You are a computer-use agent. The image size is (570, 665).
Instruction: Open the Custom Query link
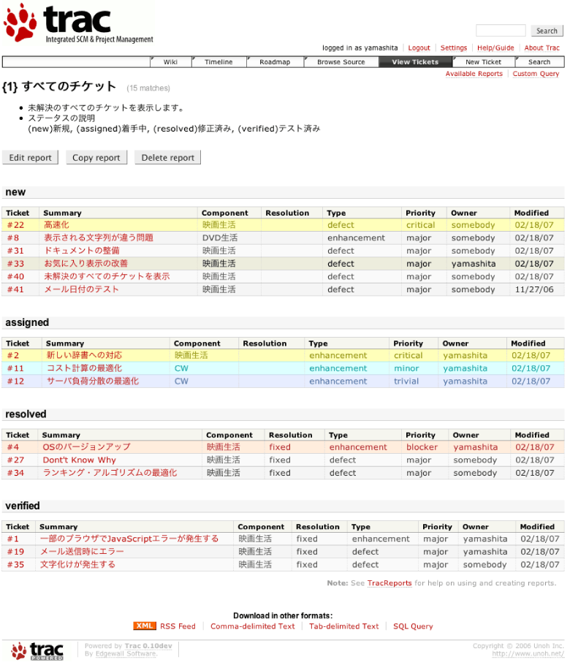(x=536, y=74)
